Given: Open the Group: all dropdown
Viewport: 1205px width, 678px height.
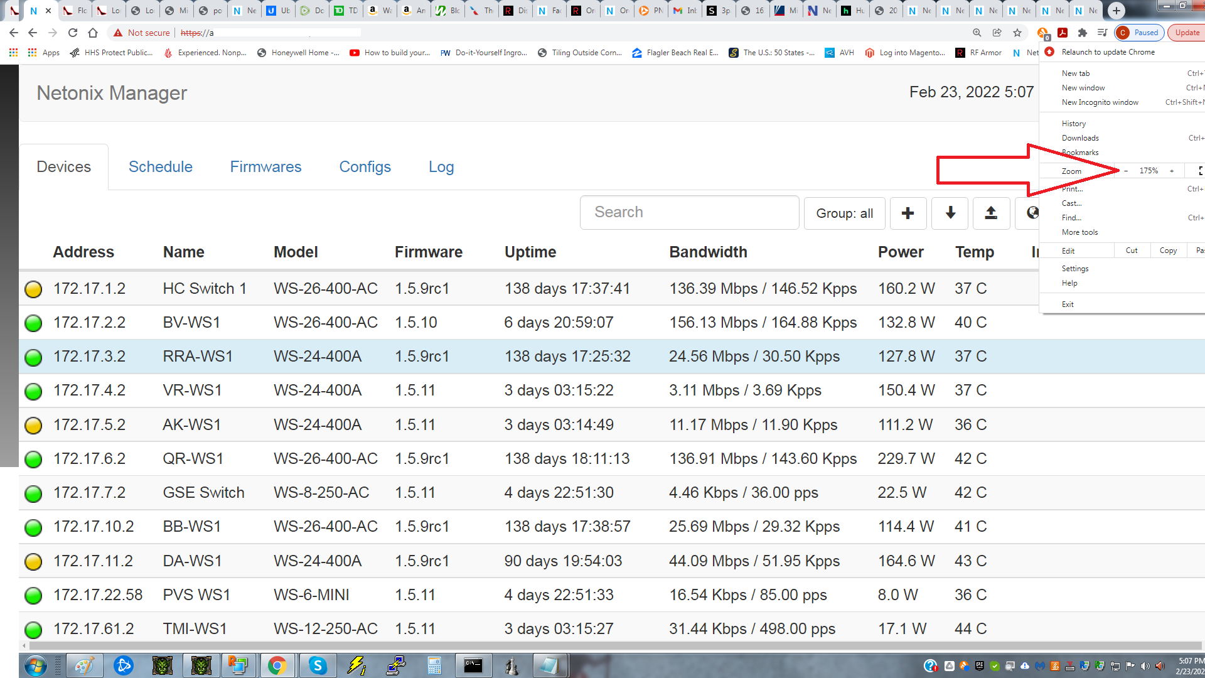Looking at the screenshot, I should tap(844, 213).
